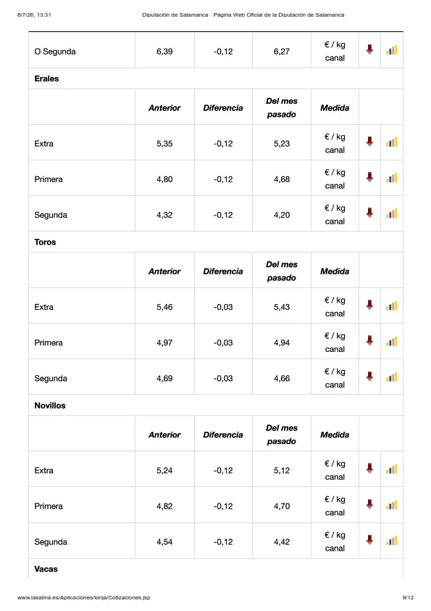Select the Novillos section heading

50,405
